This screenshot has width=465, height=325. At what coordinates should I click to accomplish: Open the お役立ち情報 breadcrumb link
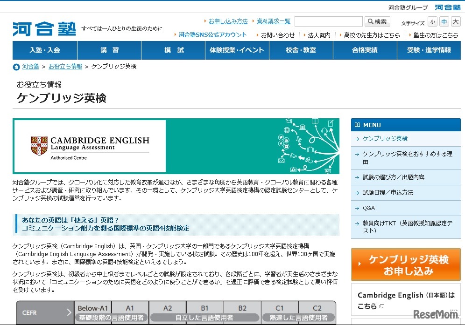coord(65,66)
